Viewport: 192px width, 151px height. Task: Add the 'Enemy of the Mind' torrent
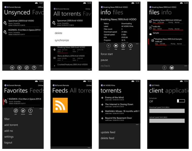coord(102,98)
